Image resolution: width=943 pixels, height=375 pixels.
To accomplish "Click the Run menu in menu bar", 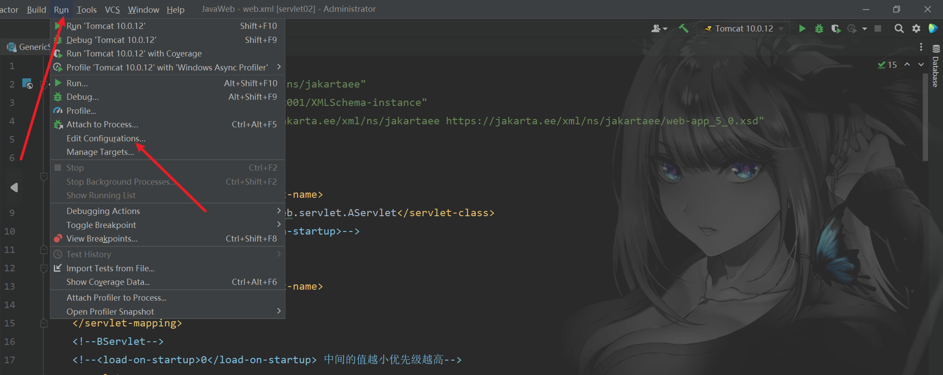I will tap(61, 9).
